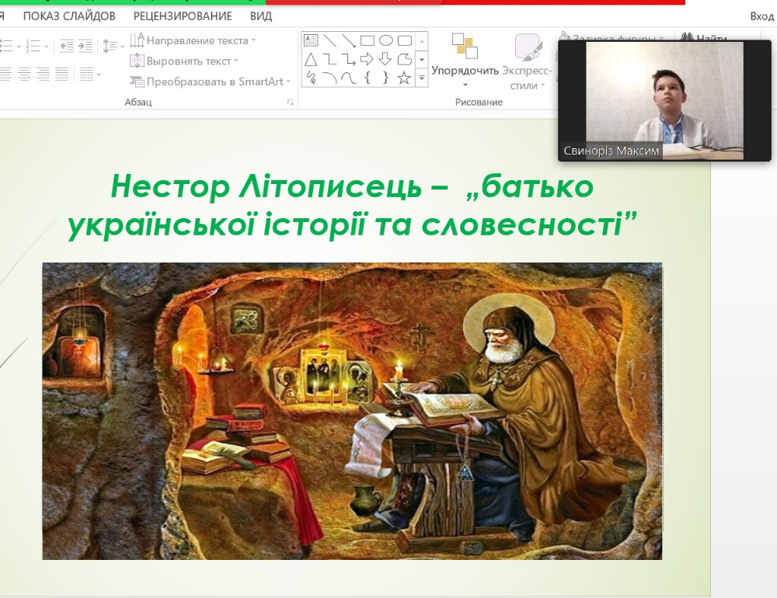This screenshot has height=598, width=777.
Task: Open Направление текста dropdown
Action: (x=193, y=40)
